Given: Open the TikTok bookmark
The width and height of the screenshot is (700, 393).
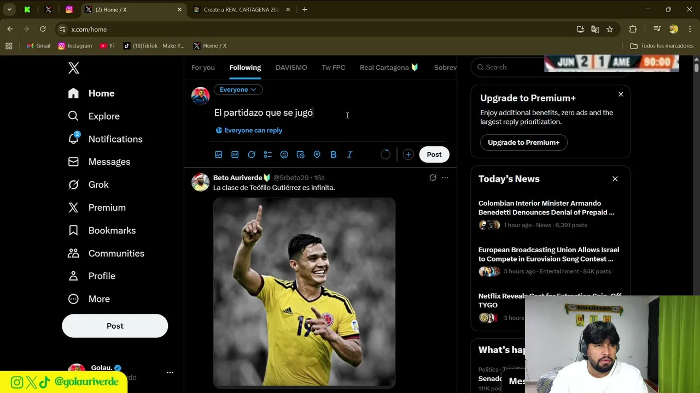Looking at the screenshot, I should point(154,46).
